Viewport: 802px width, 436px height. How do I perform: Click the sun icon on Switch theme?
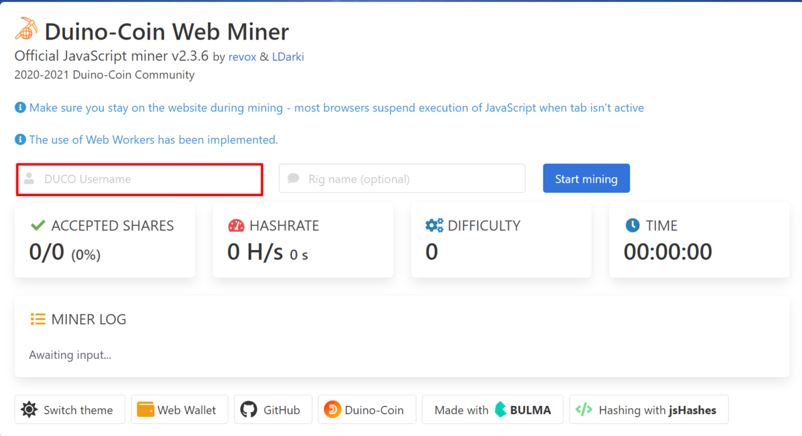click(x=29, y=410)
